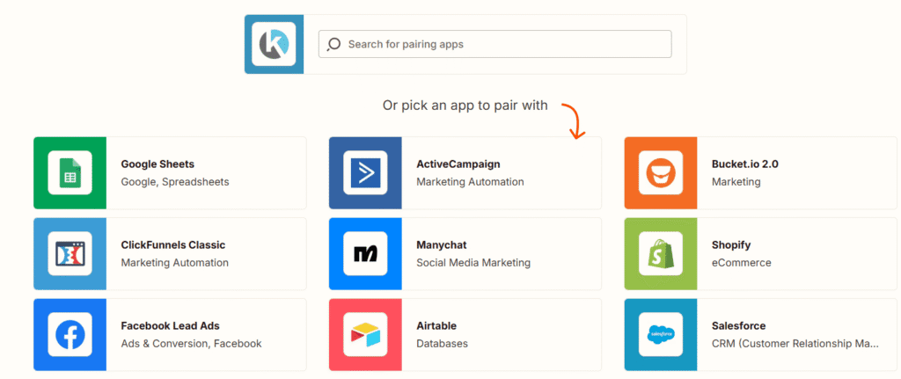Click the 'Databases' category text
Viewport: 901px width, 379px height.
click(x=442, y=344)
